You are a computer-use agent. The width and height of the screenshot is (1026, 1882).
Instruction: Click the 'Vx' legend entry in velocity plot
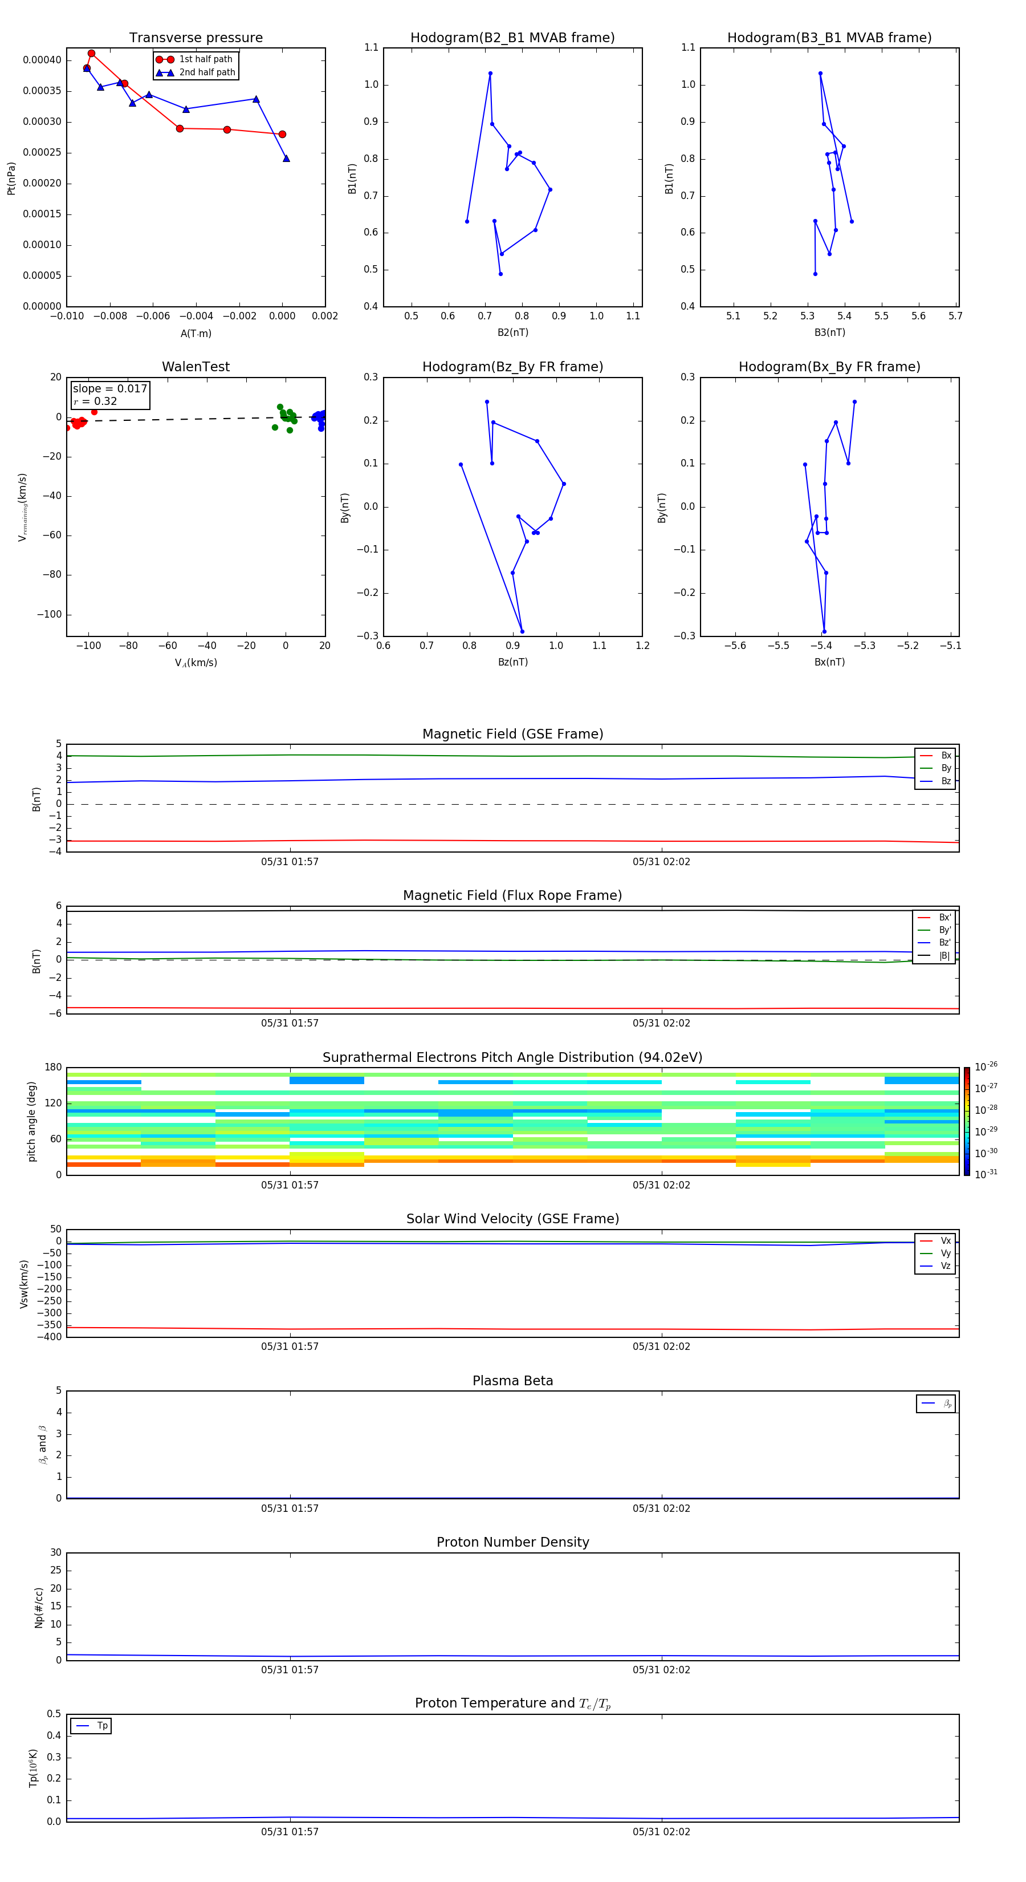pos(935,1240)
